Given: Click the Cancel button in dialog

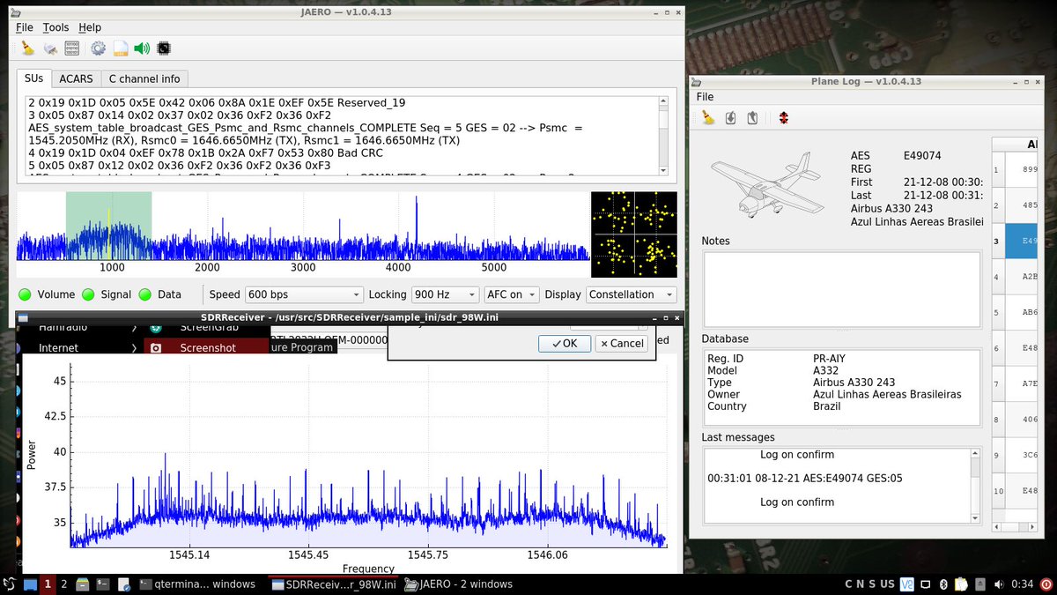Looking at the screenshot, I should [621, 344].
